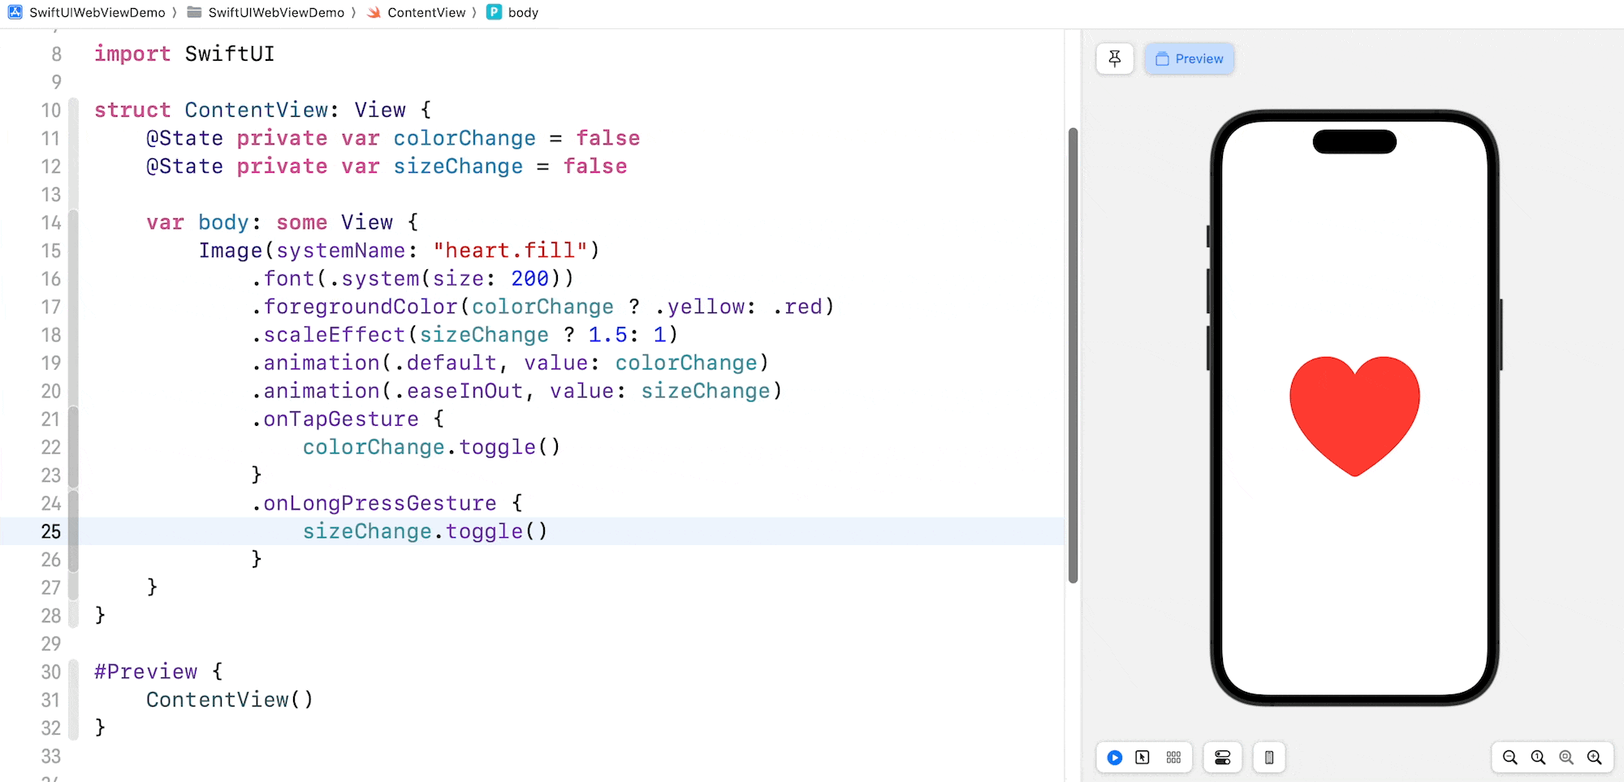Zoom in the preview canvas
The image size is (1624, 782).
pos(1595,758)
